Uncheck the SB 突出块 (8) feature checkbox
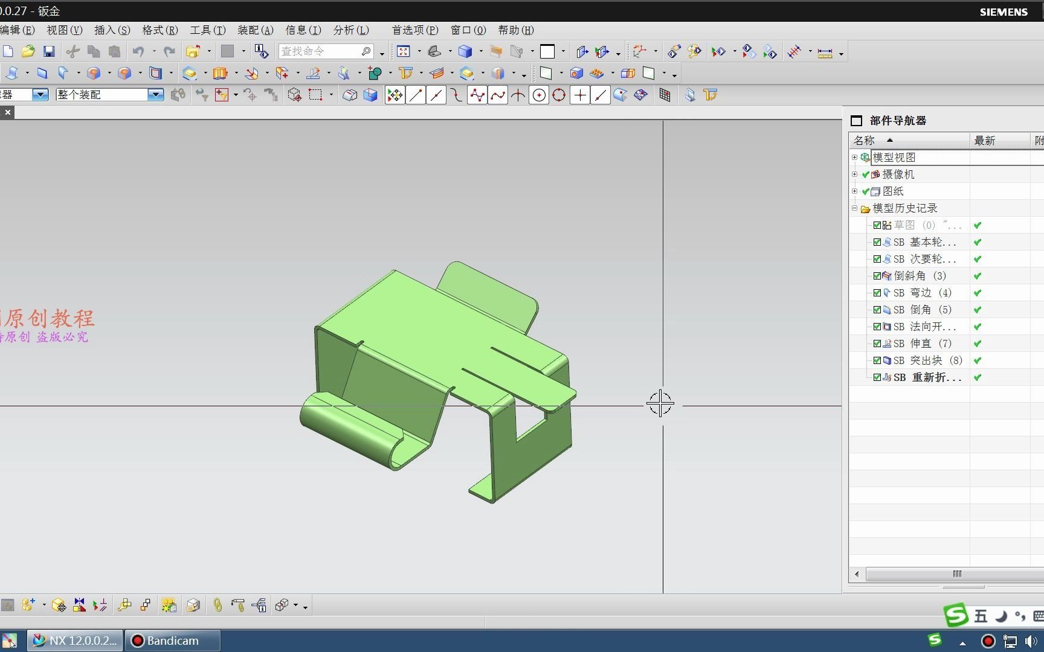Viewport: 1044px width, 652px height. point(877,360)
